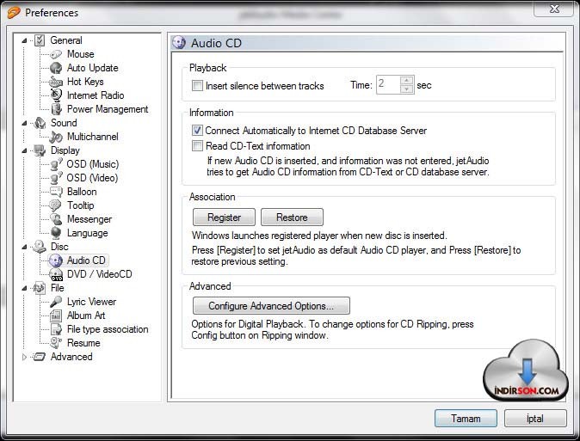The height and width of the screenshot is (441, 580).
Task: Select Power Management in tree
Action: (x=108, y=109)
